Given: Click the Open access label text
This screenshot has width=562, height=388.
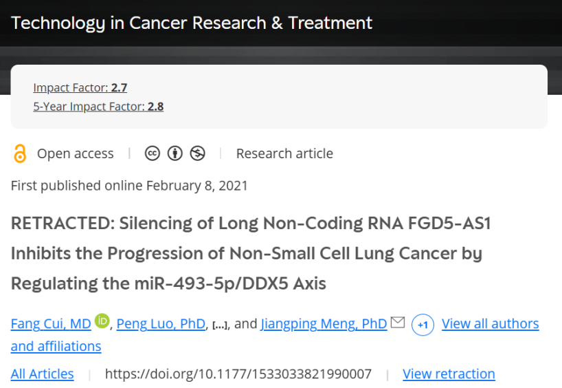Looking at the screenshot, I should 76,153.
